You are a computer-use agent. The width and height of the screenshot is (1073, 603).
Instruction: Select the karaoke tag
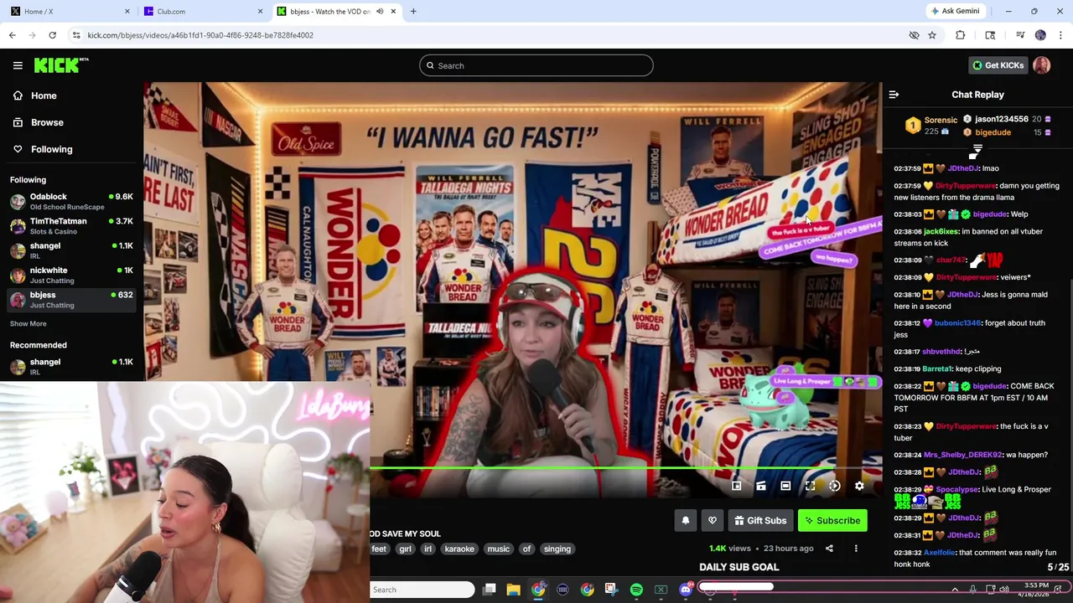pos(459,549)
